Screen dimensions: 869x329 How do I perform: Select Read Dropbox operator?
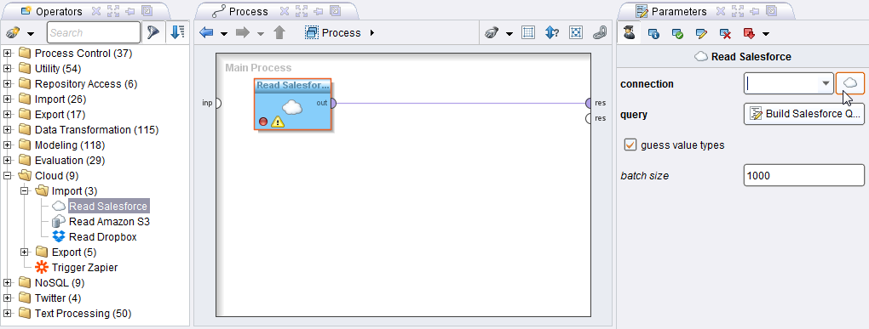(x=102, y=236)
